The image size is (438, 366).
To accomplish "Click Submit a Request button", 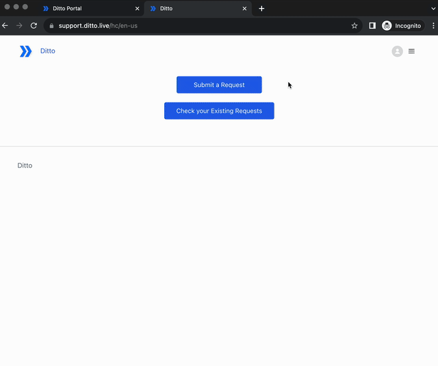I will 219,85.
